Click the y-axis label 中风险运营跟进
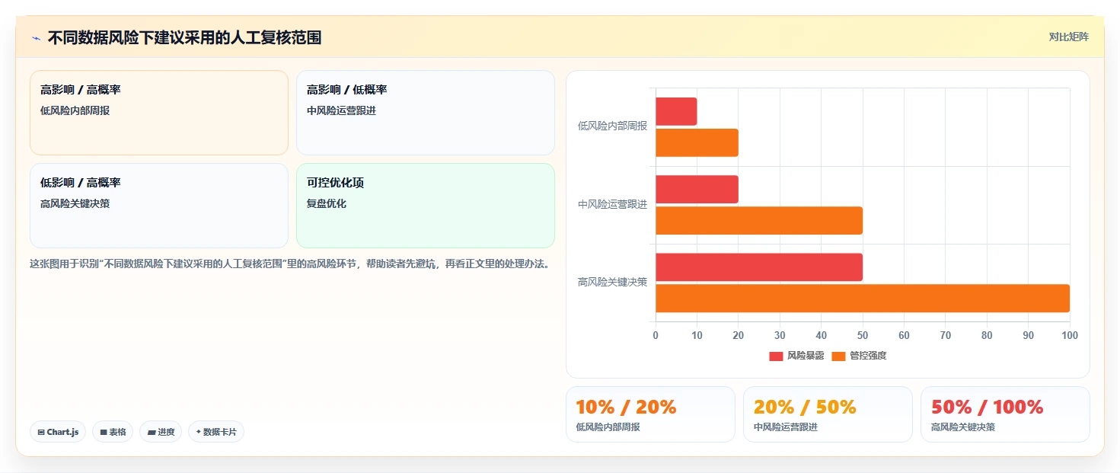 coord(612,204)
